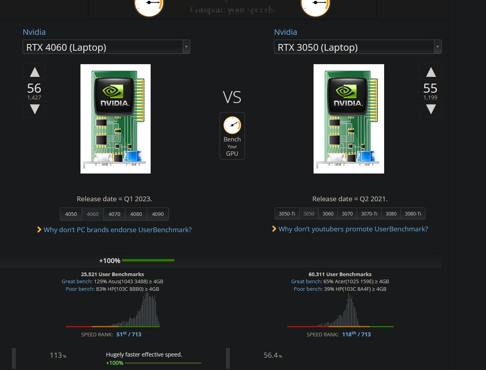Click the 60,311 User Benchmarks heading
Screen dimensions: 486x370
[340, 274]
